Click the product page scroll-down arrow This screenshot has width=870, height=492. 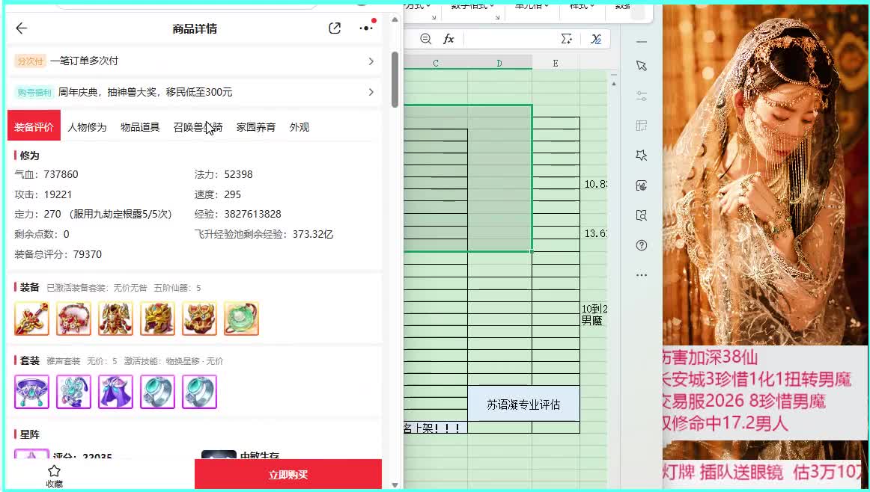coord(395,485)
